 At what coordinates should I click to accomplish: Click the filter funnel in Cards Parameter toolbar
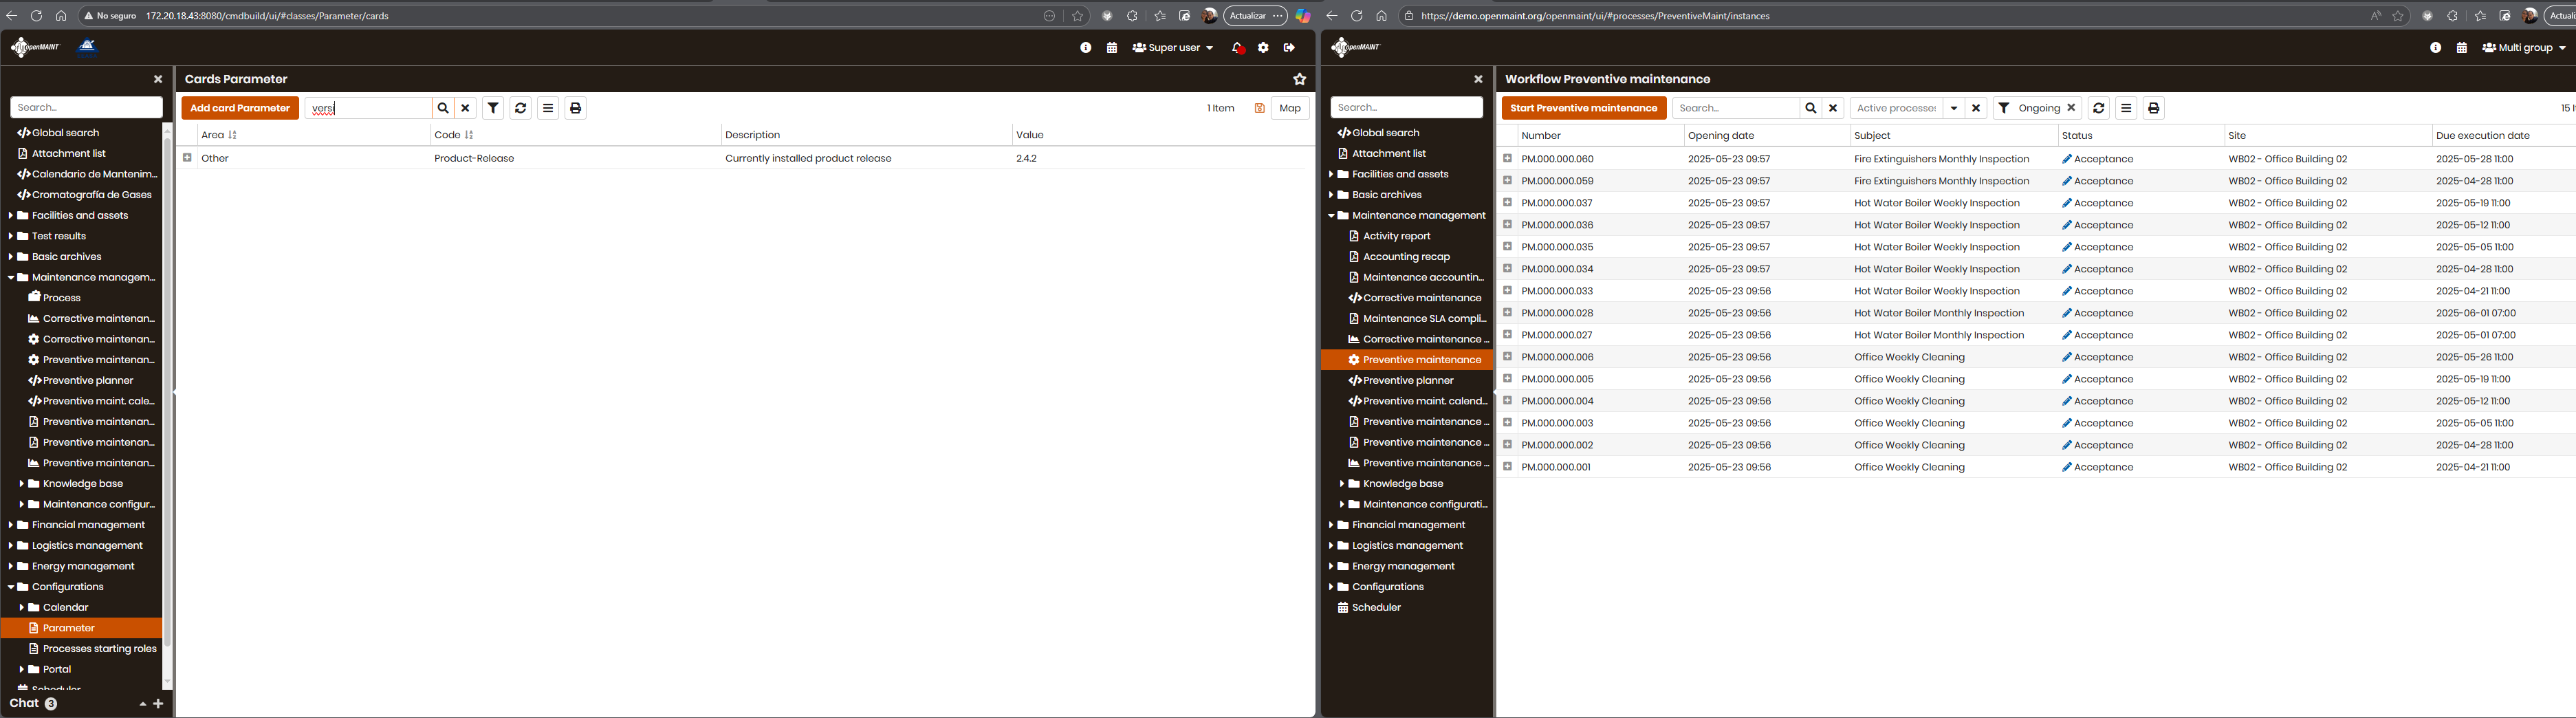[493, 108]
